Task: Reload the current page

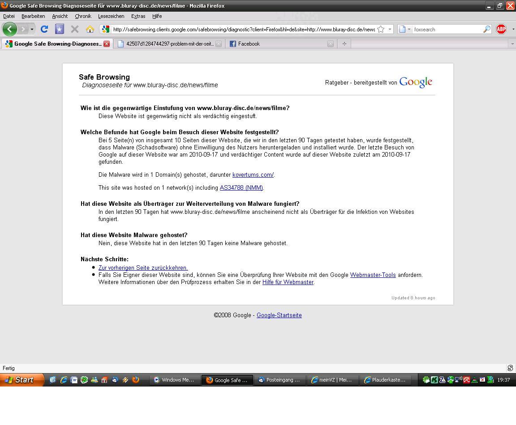Action: tap(44, 29)
